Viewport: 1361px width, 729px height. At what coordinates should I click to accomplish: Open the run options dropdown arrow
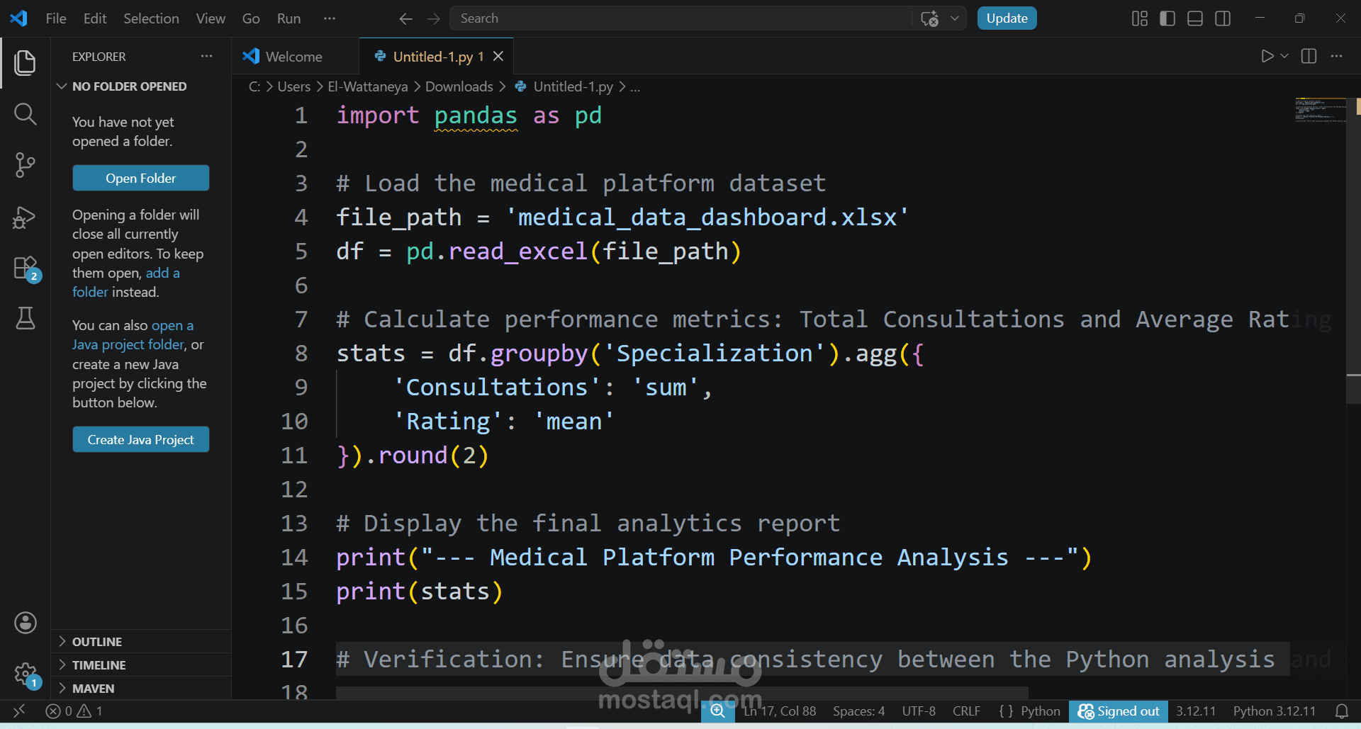[x=1284, y=56]
